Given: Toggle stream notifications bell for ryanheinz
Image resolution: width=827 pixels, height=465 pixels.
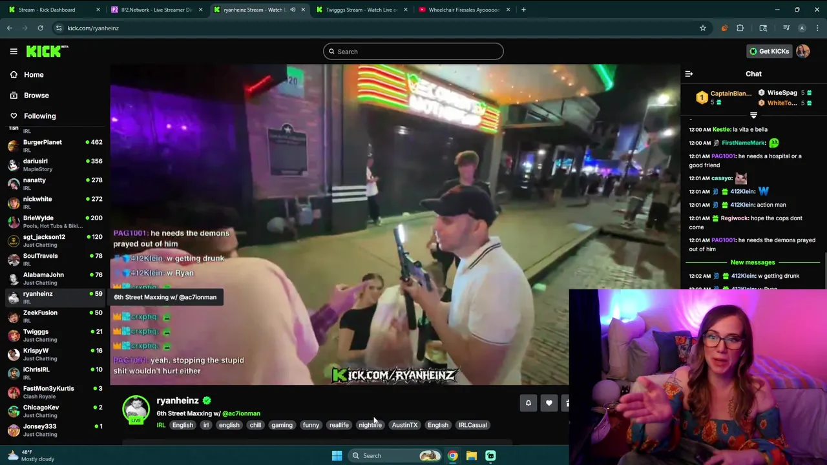Looking at the screenshot, I should click(528, 403).
